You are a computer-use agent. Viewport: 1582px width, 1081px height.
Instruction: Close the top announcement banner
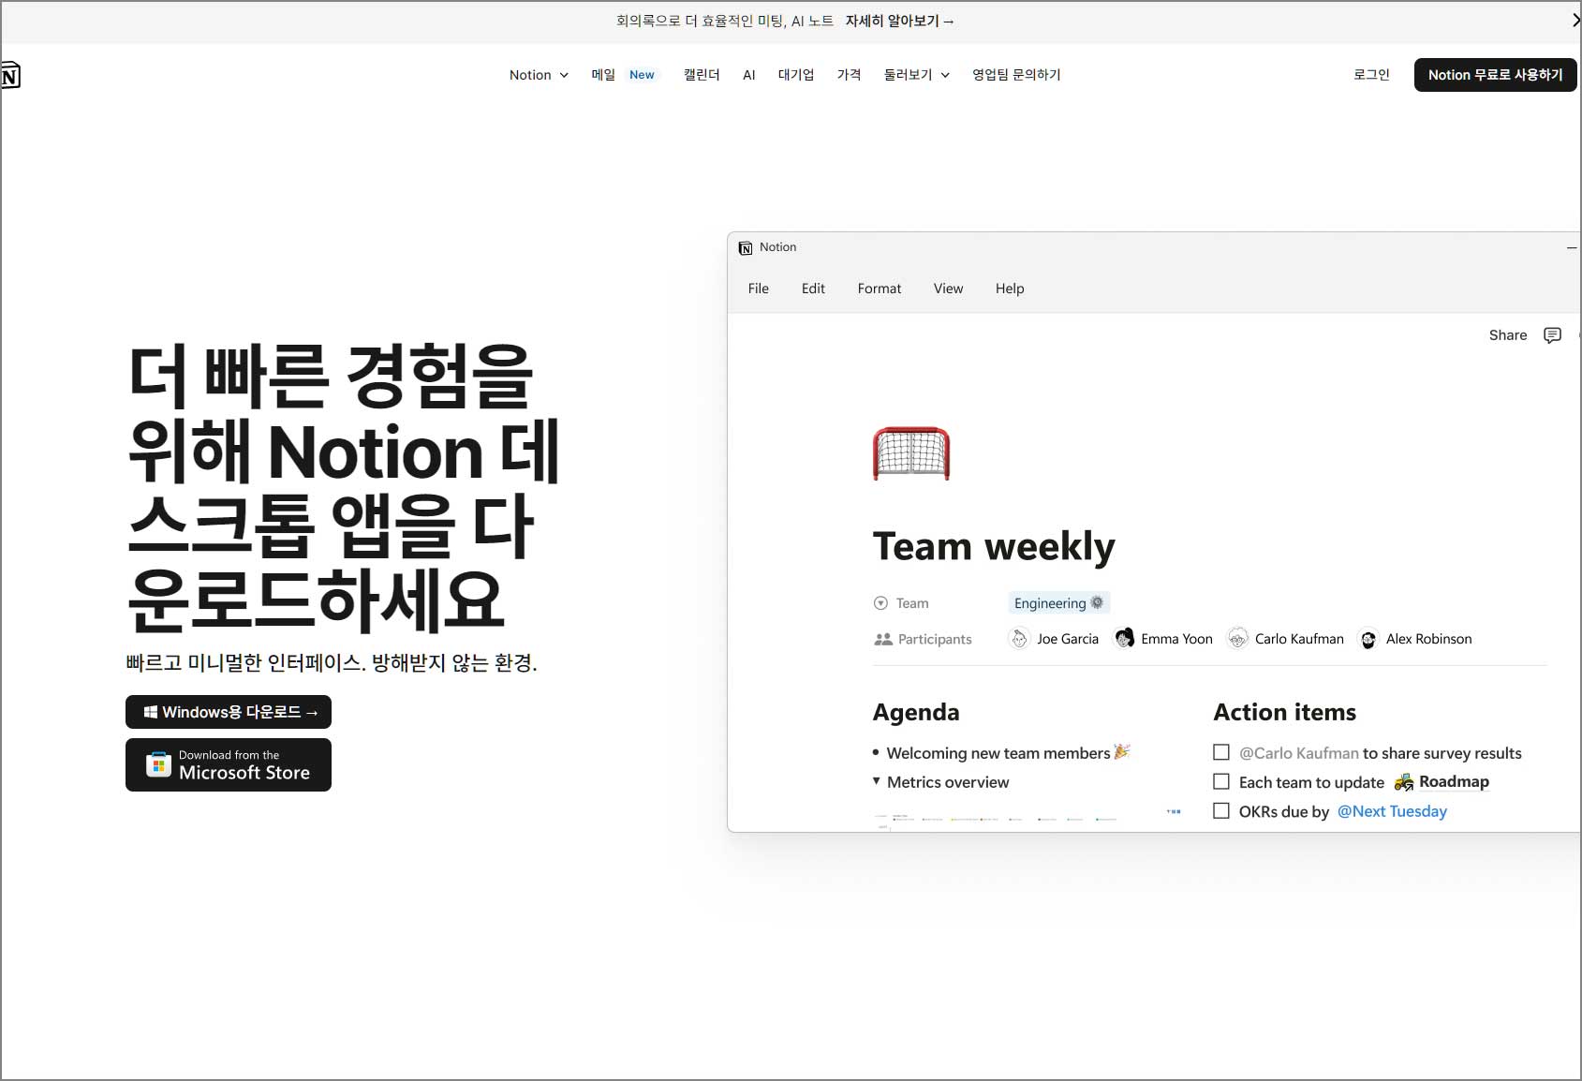click(1575, 21)
